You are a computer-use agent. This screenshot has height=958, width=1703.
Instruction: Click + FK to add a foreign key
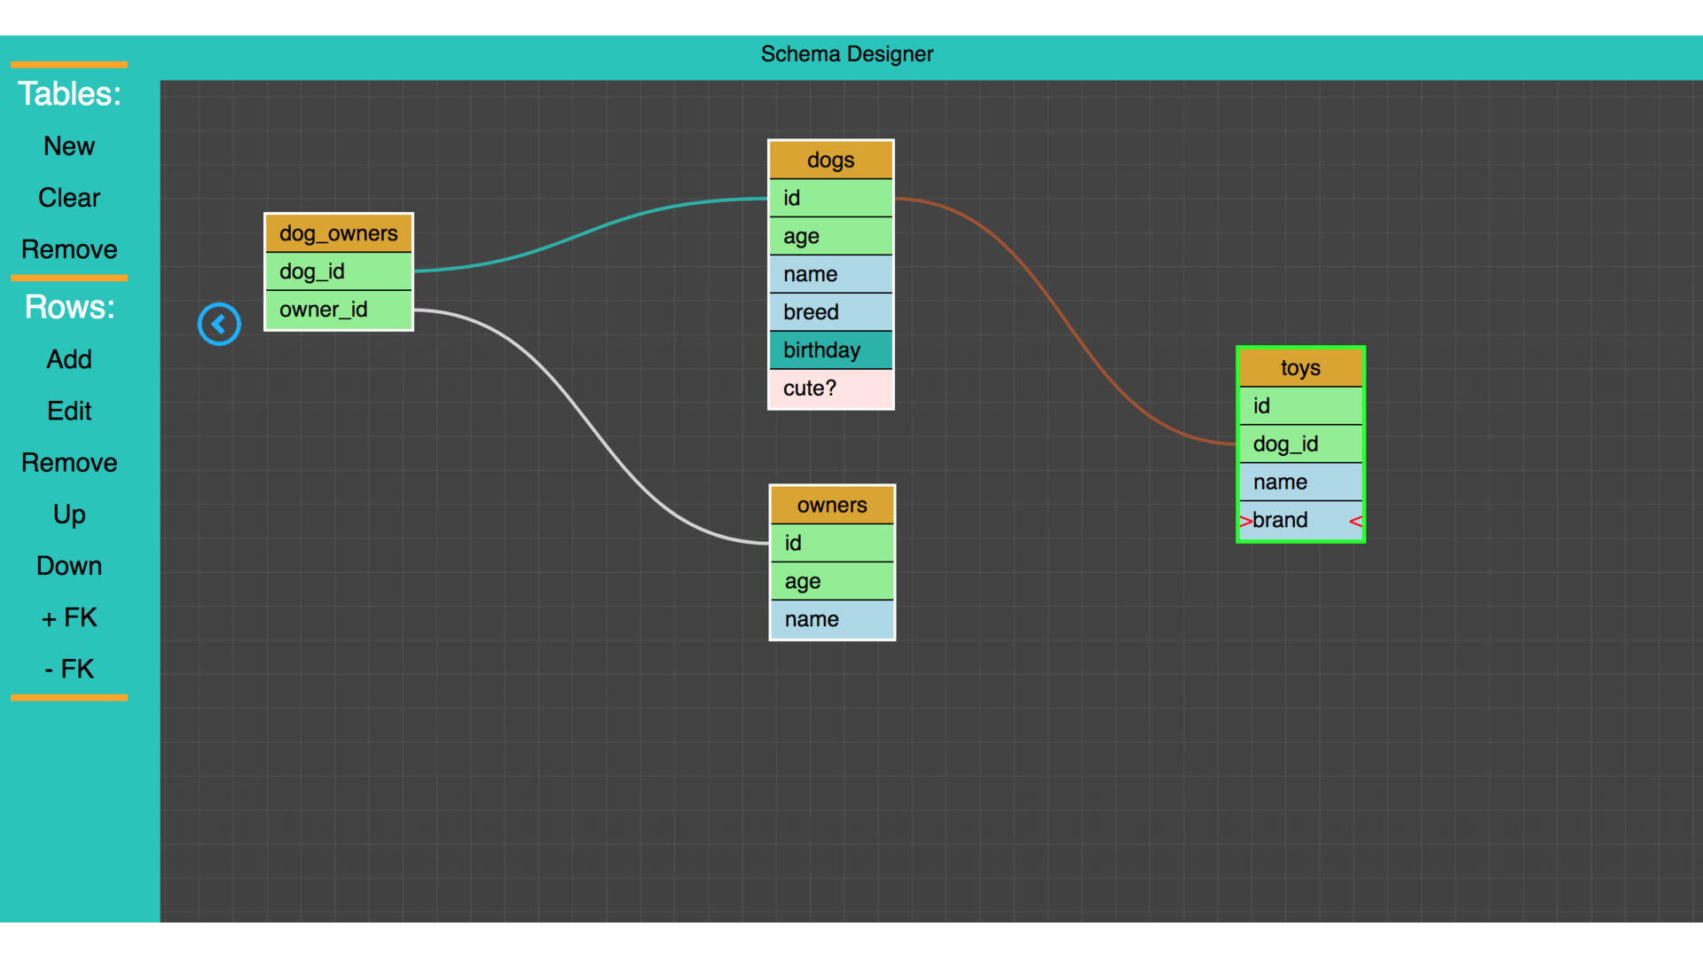coord(68,617)
